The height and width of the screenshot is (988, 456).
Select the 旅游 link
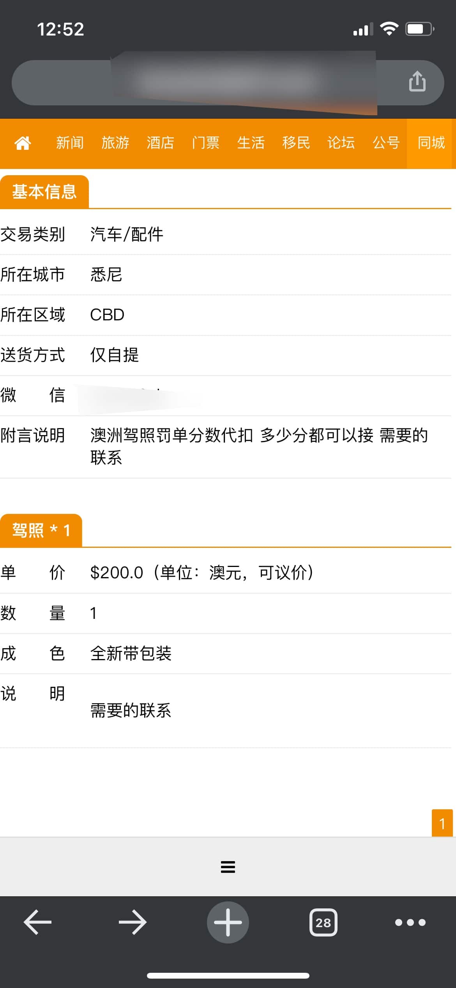pyautogui.click(x=116, y=143)
